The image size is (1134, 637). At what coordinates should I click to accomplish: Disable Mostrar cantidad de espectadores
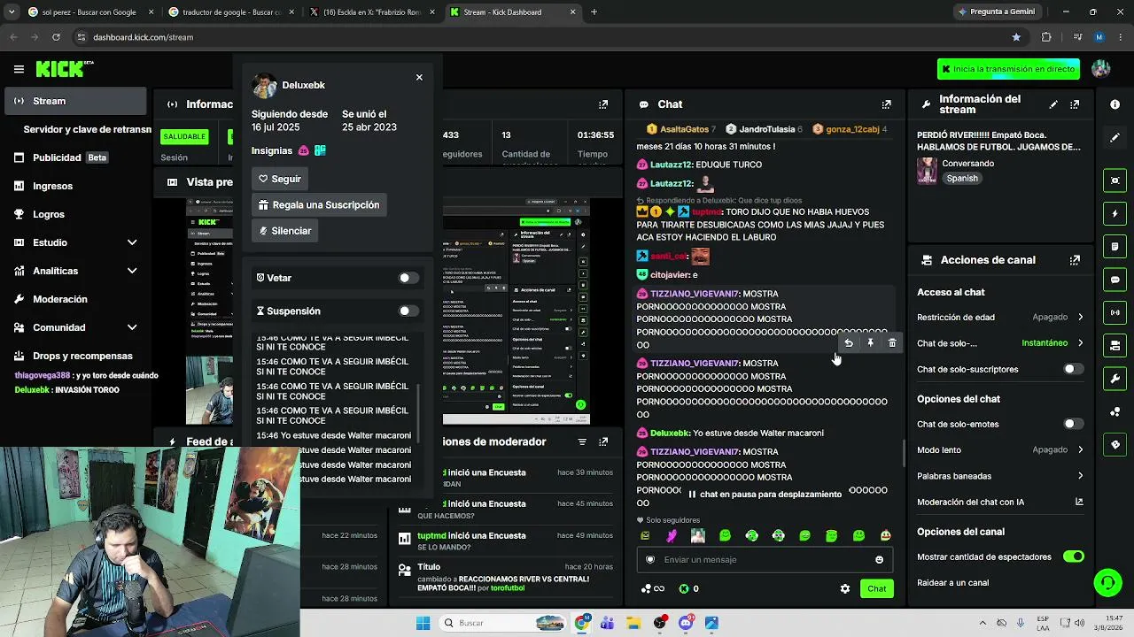[x=1073, y=556]
